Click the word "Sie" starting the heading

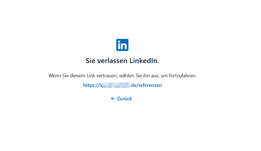[90, 61]
